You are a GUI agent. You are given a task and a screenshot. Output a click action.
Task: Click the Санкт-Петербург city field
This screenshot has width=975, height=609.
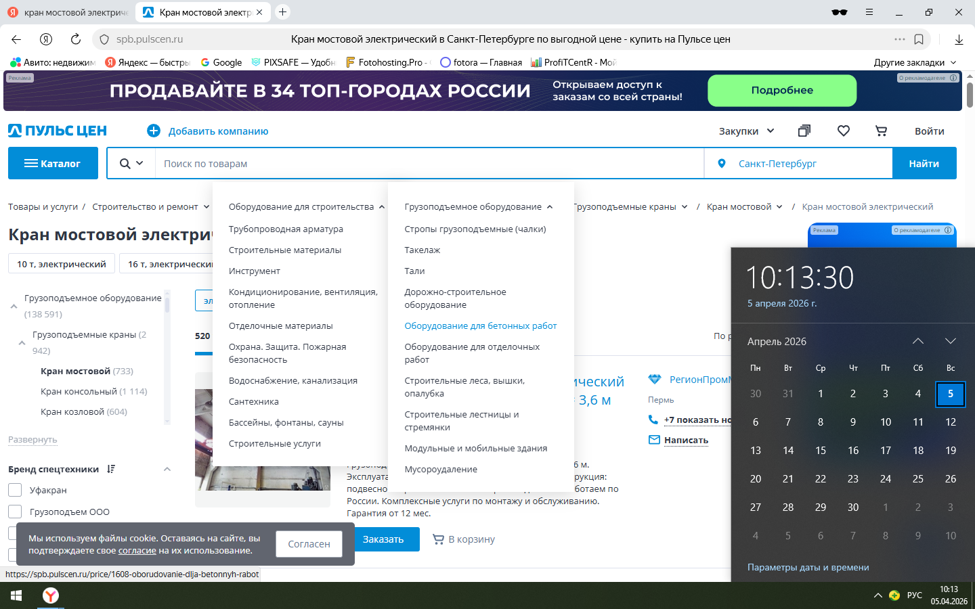coord(799,163)
